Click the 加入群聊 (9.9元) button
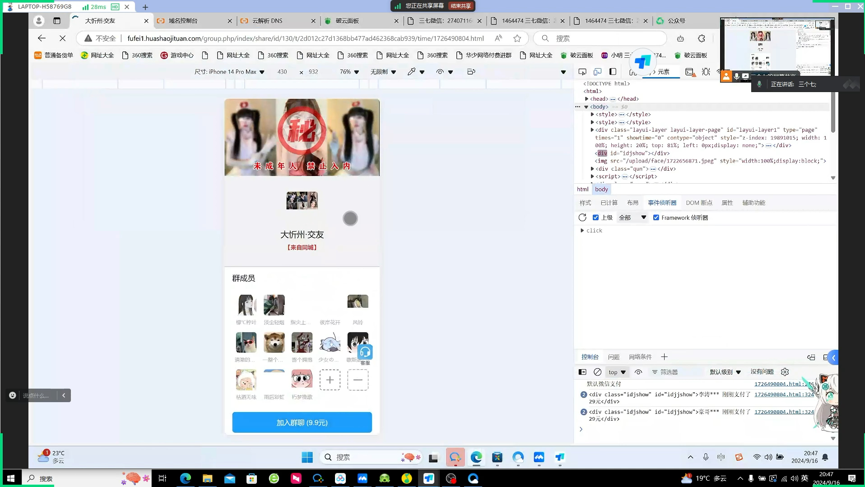Screen dimensions: 865x487 (x=302, y=422)
